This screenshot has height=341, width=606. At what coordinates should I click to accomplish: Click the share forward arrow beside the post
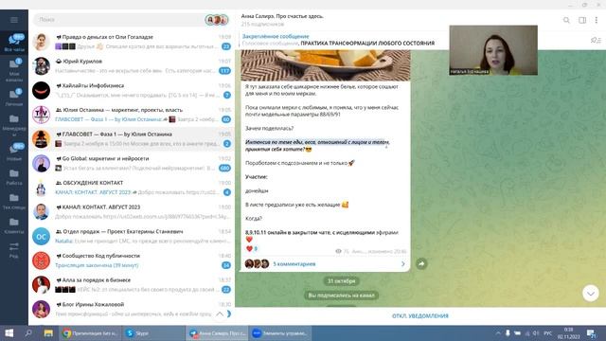click(x=421, y=263)
